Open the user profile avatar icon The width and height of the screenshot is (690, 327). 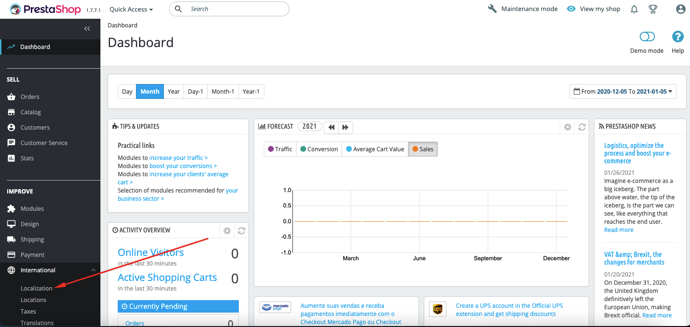[x=680, y=9]
